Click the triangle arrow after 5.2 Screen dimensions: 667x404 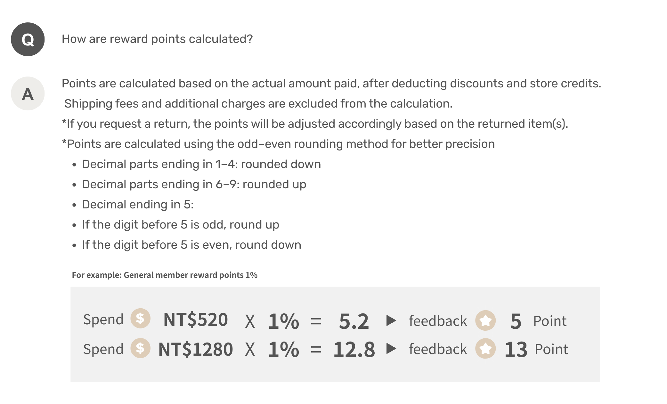pyautogui.click(x=391, y=320)
